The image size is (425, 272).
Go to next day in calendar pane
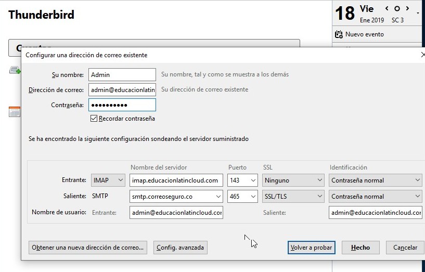click(x=407, y=9)
